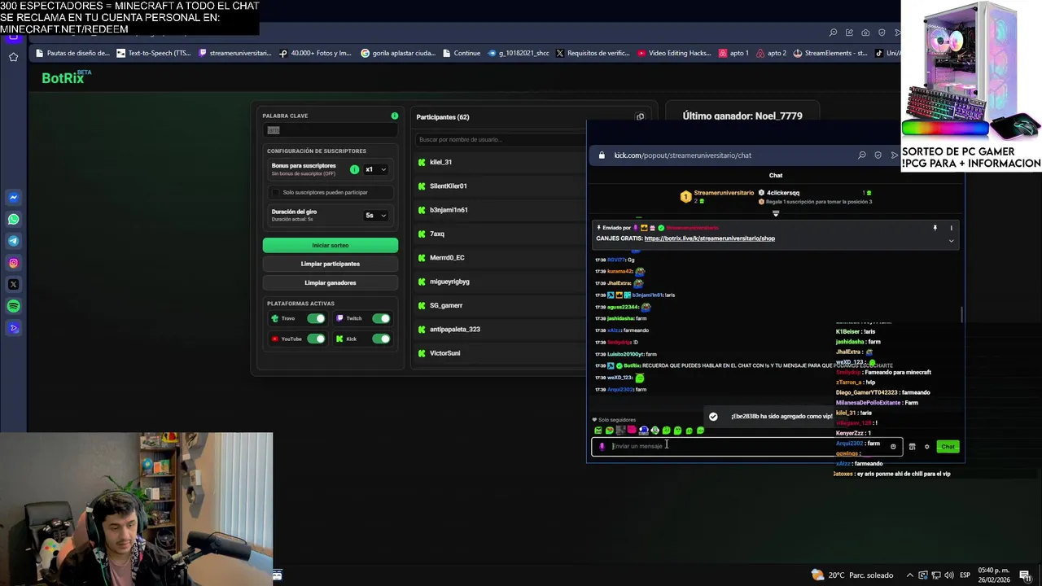The height and width of the screenshot is (586, 1042).
Task: Click Limpiar participantes
Action: click(x=331, y=264)
